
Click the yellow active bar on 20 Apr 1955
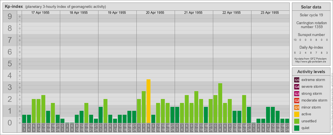point(148,101)
